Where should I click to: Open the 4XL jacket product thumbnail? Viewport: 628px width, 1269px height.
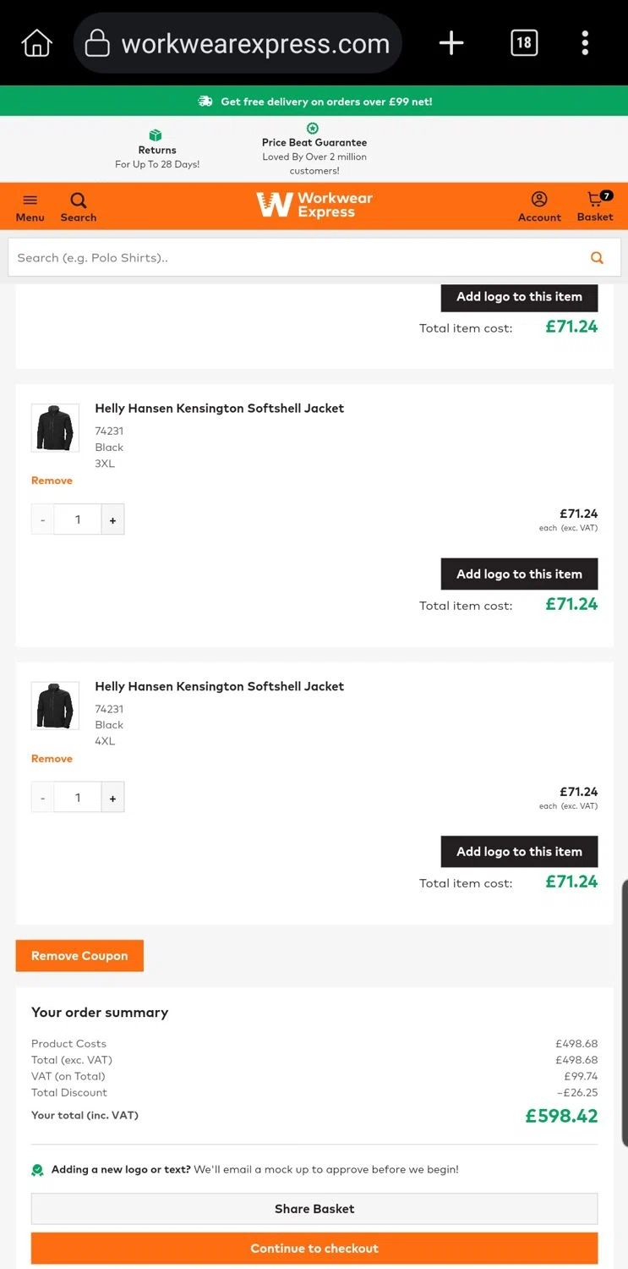(x=55, y=706)
